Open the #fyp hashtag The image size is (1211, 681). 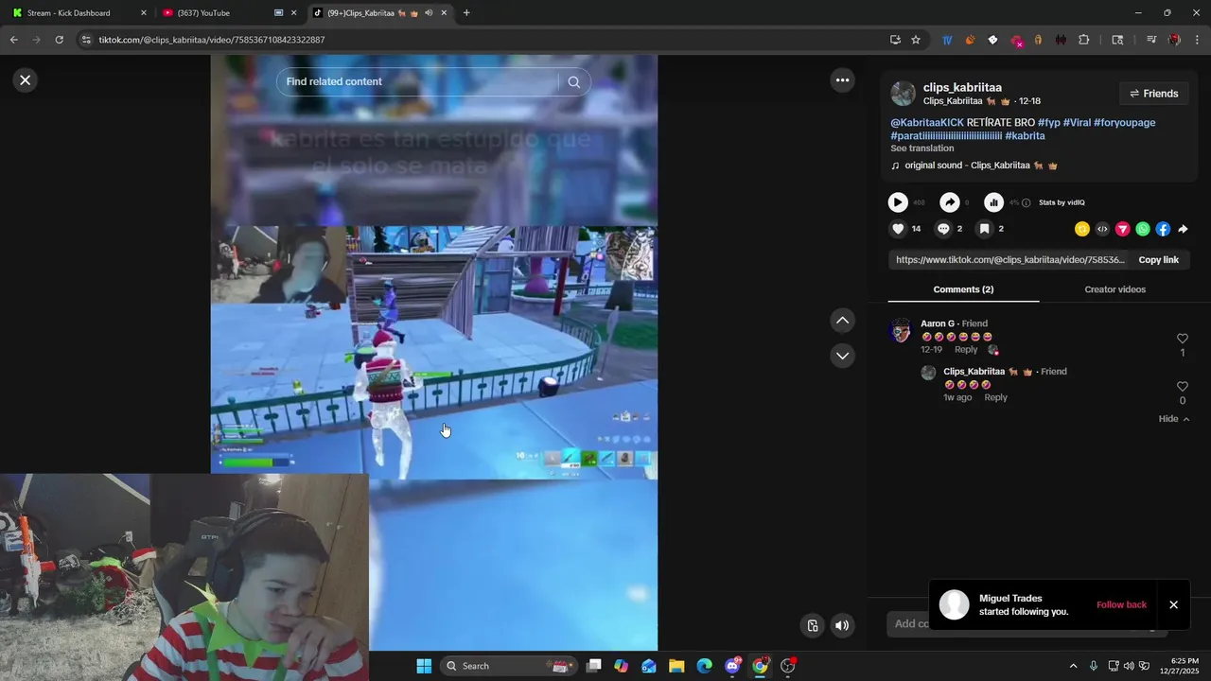1049,123
